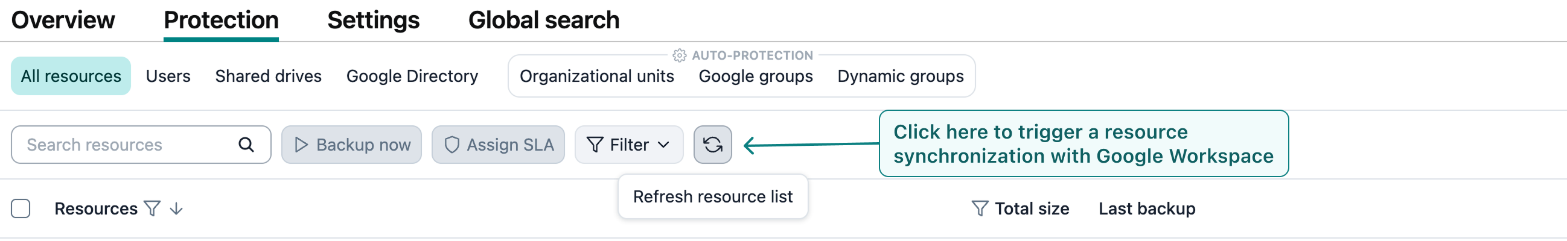Screen dimensions: 1567x241
Task: Click the filter funnel next to Resources
Action: tap(152, 209)
